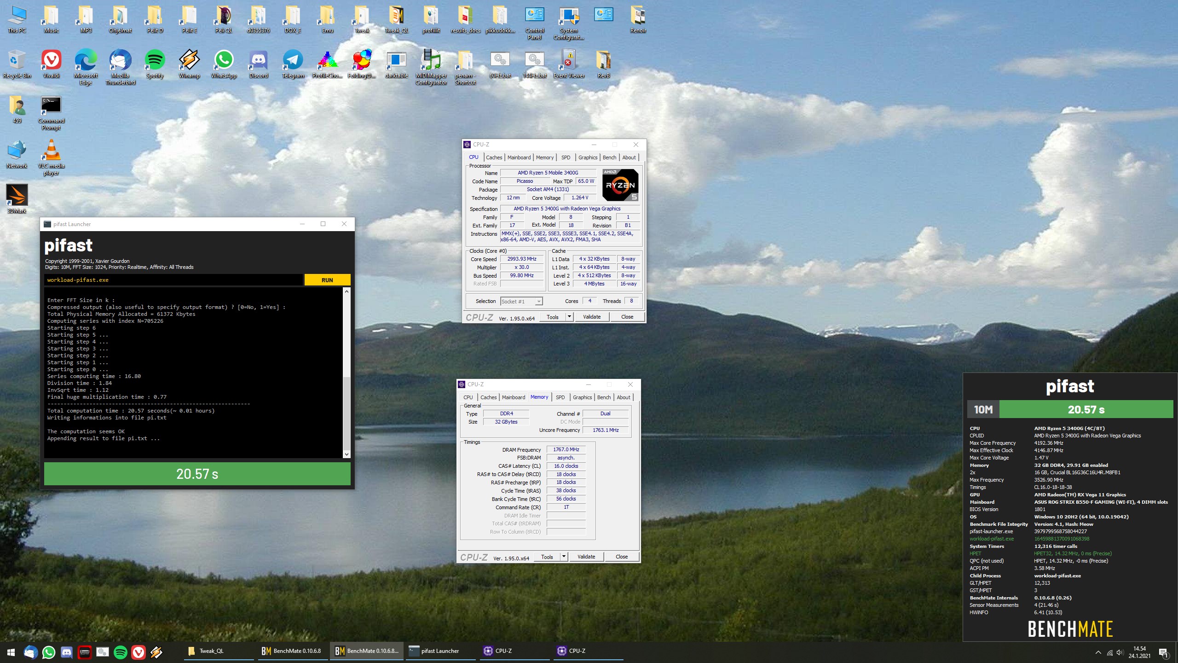
Task: Open the This PC icon
Action: click(17, 19)
